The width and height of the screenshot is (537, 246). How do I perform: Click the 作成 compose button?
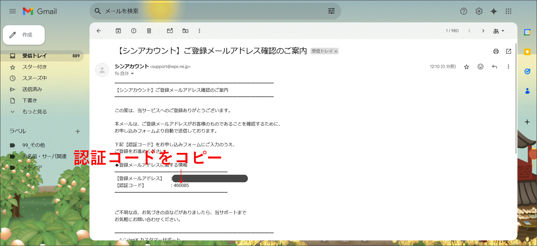point(24,35)
